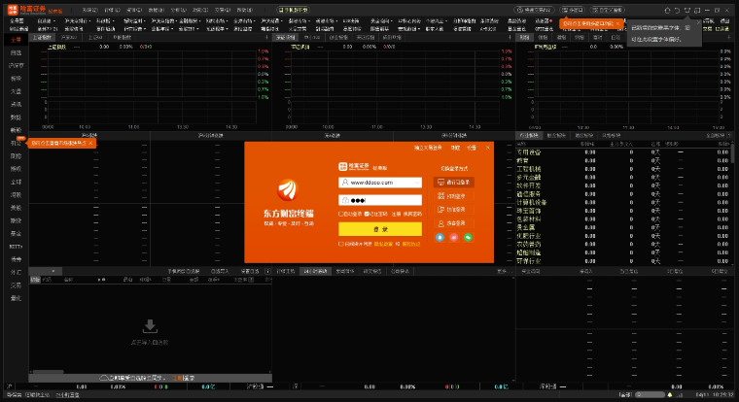Click the skin shirt icon in the title bar

click(687, 10)
